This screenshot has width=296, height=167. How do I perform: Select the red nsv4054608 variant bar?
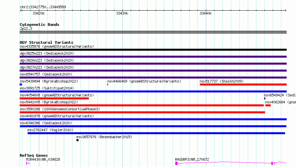54,98
